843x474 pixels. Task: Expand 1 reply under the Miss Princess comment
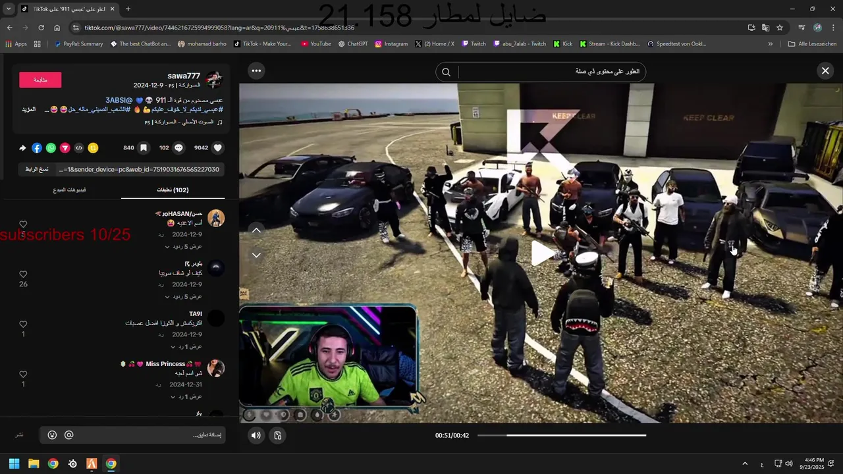tap(186, 397)
